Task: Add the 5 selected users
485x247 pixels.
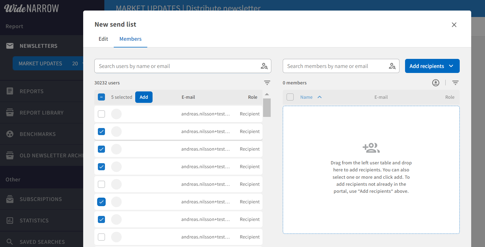Action: (144, 97)
